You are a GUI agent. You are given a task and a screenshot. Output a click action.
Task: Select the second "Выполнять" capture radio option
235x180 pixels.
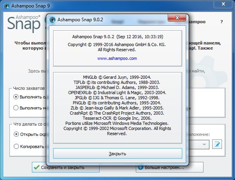click(x=16, y=108)
